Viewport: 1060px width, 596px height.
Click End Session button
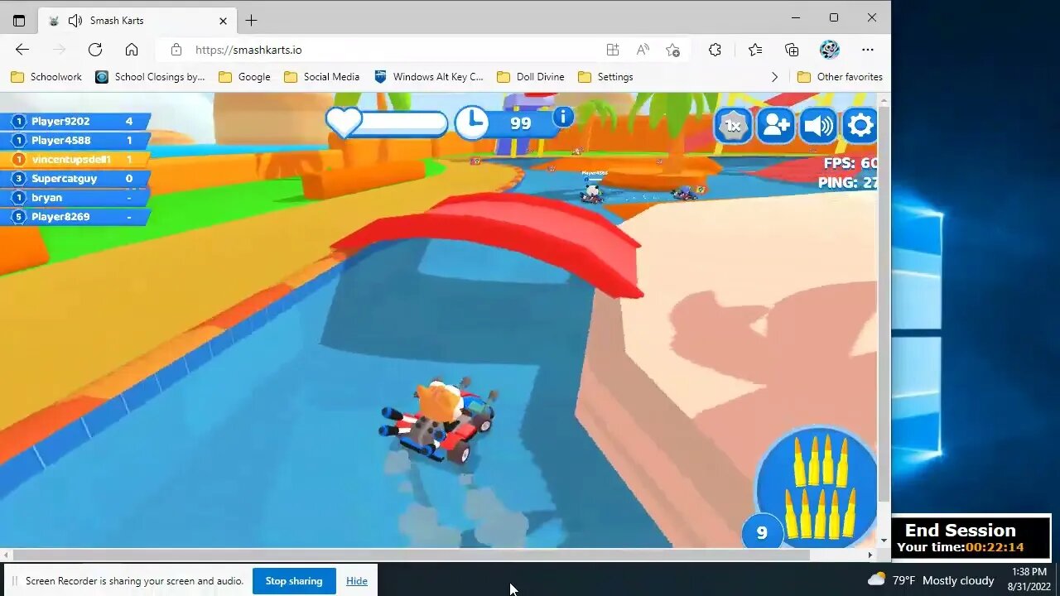coord(961,530)
